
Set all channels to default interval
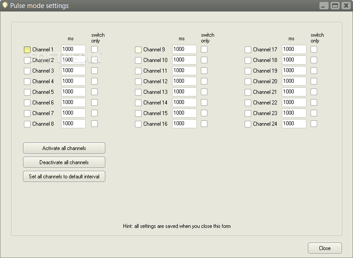[x=64, y=177]
